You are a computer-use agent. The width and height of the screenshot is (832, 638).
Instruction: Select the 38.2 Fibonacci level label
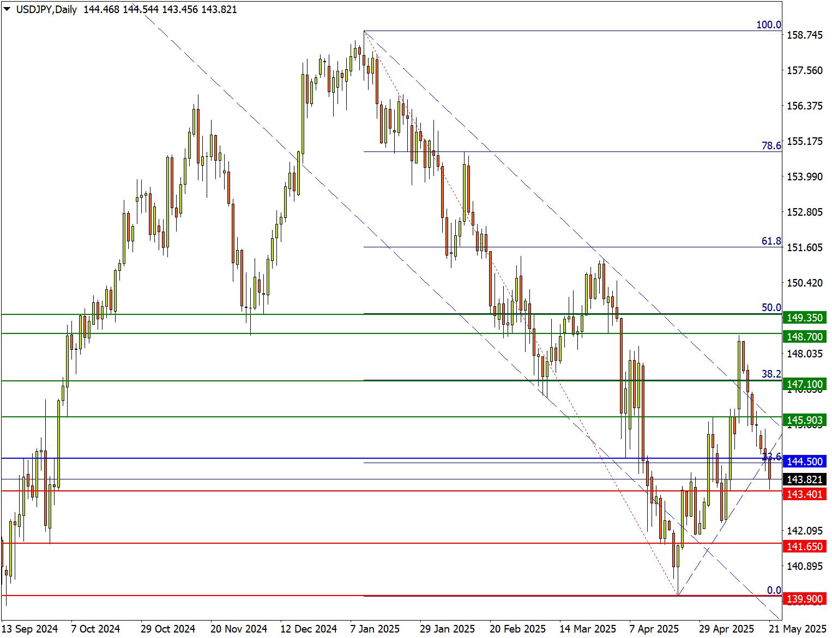click(x=771, y=374)
